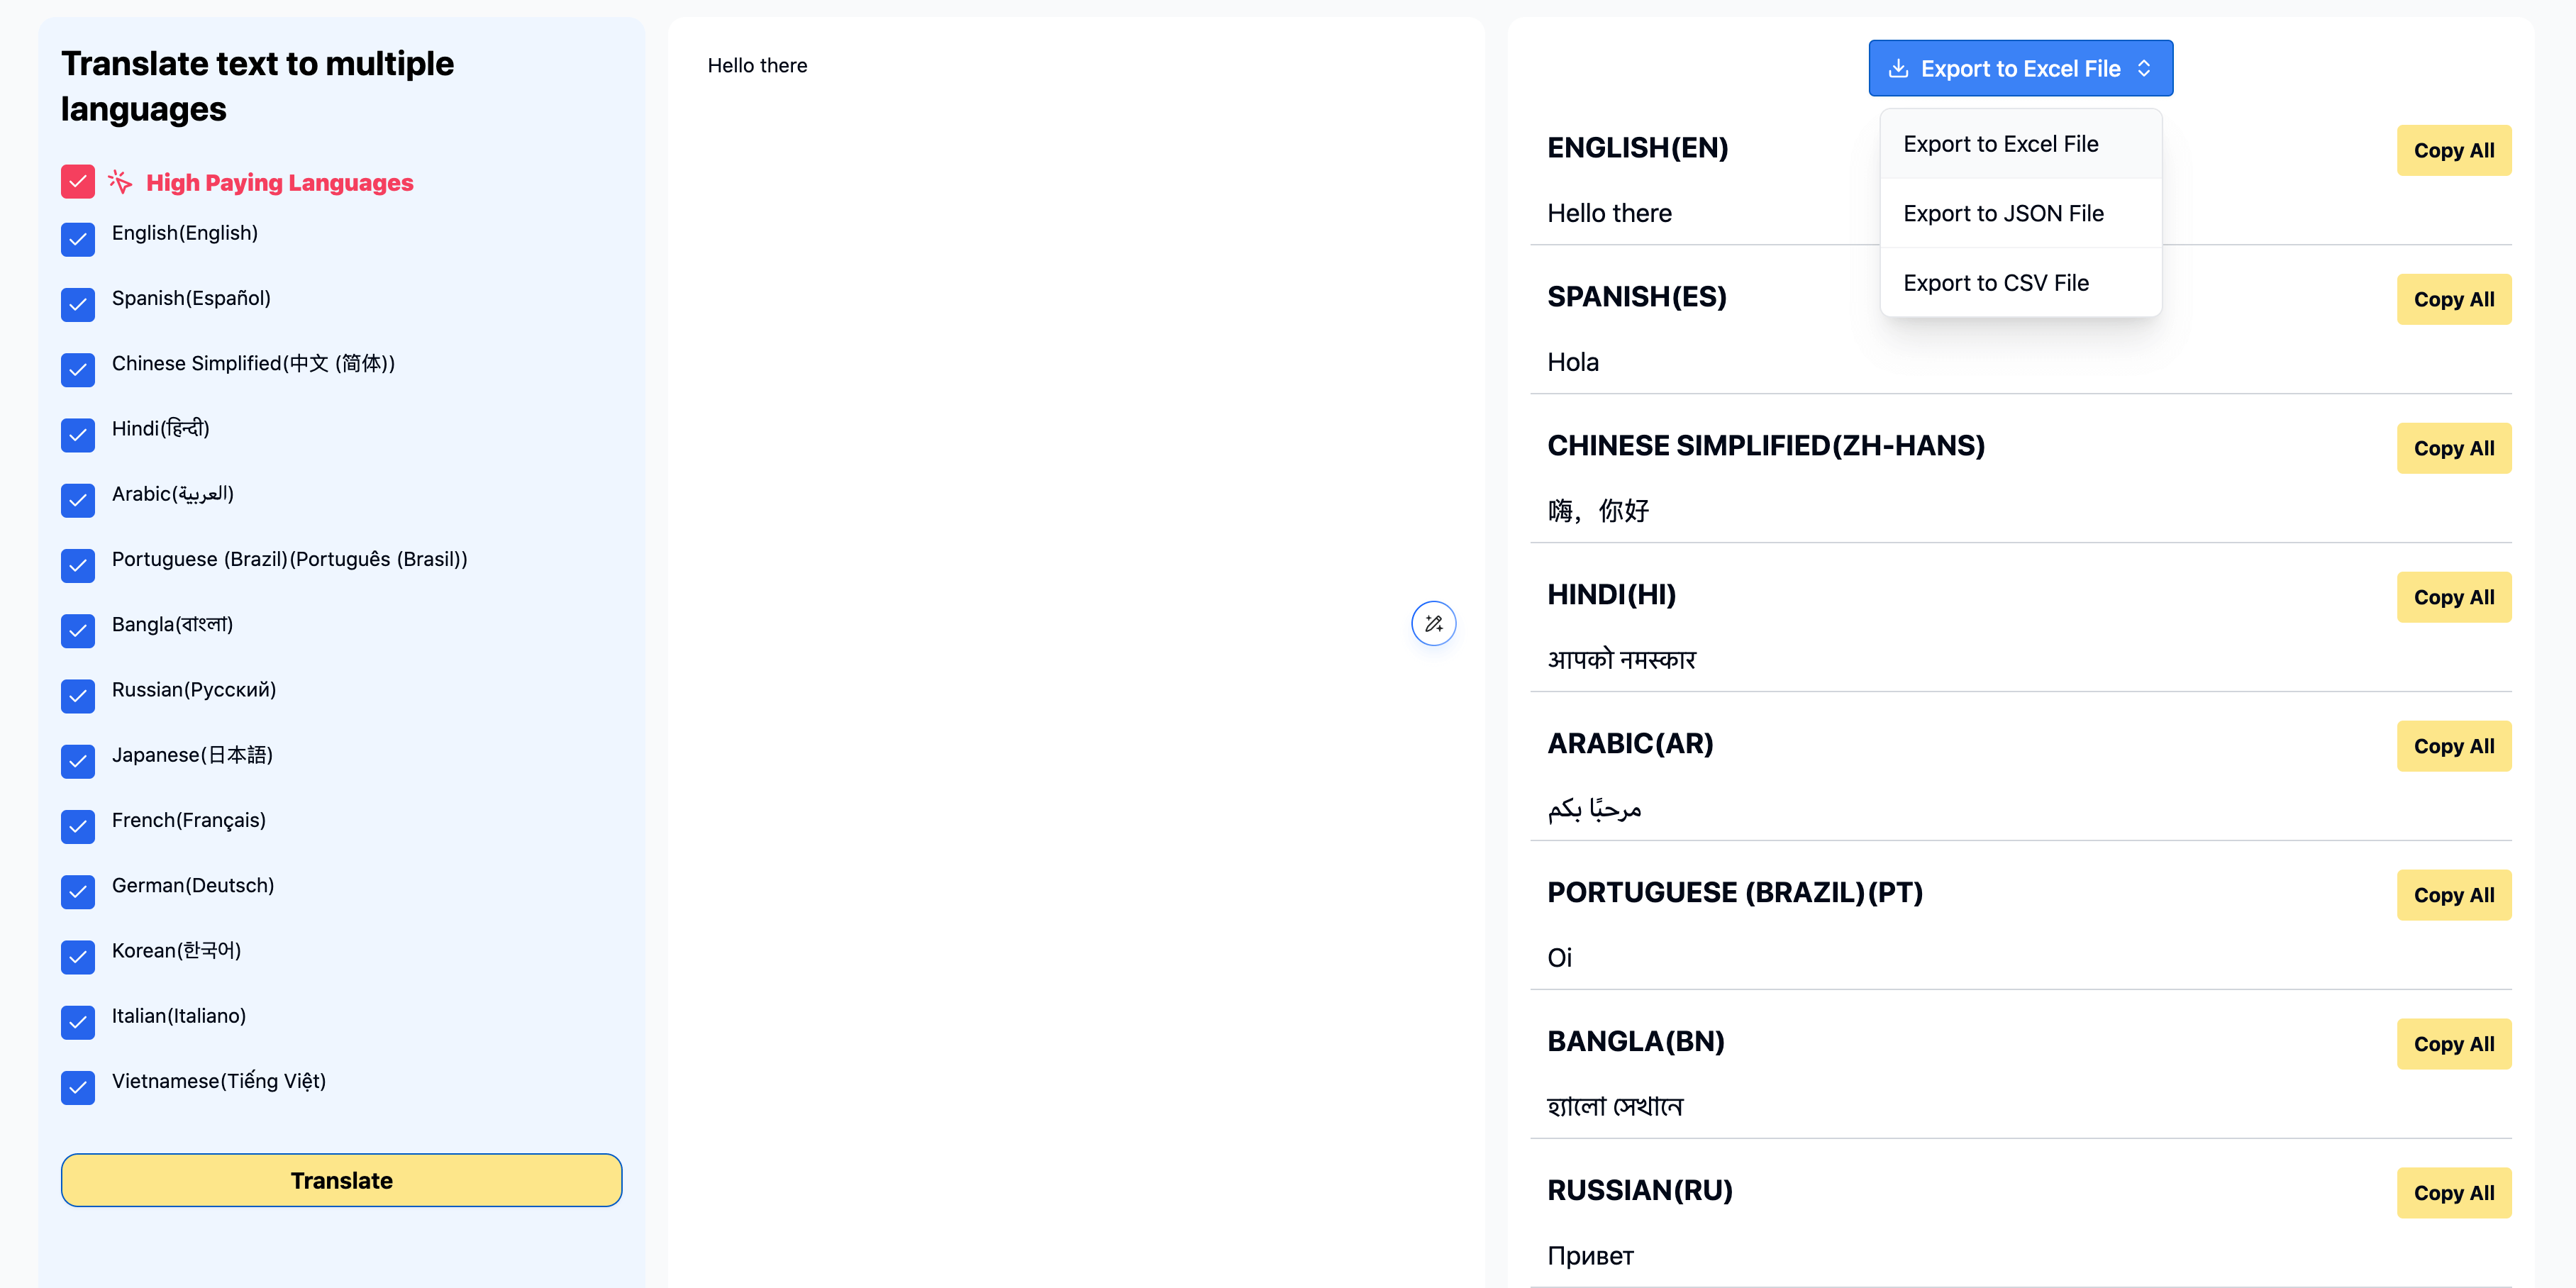Viewport: 2576px width, 1288px height.
Task: Click the download icon on Export button
Action: tap(1897, 68)
